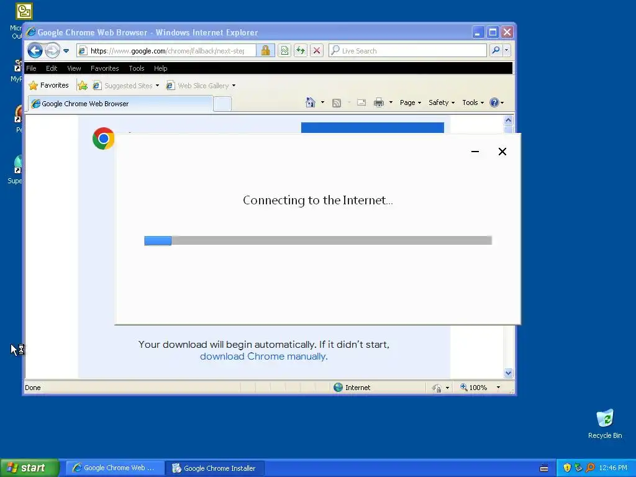This screenshot has height=477, width=636.
Task: Switch to Google Chrome Web taskbar button
Action: pyautogui.click(x=115, y=468)
